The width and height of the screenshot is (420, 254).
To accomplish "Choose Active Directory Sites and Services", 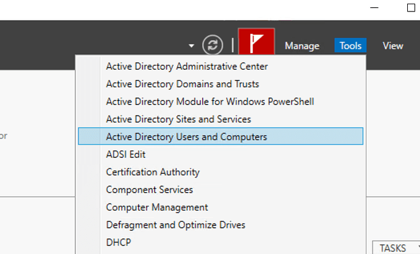I will point(178,119).
